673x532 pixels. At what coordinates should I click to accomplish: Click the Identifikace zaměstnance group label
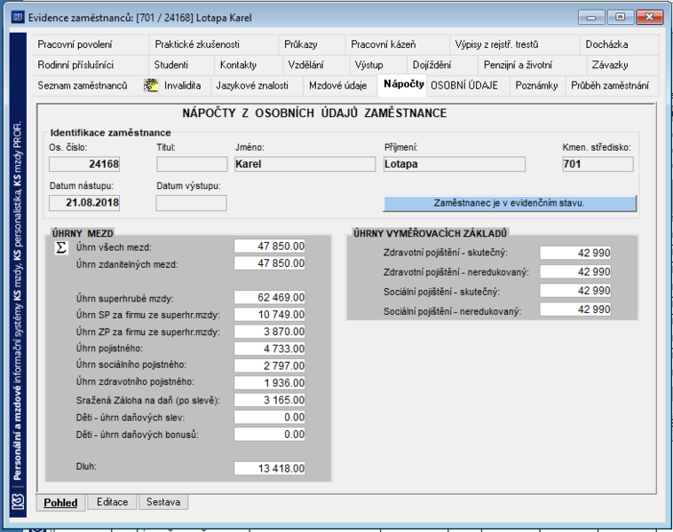click(x=110, y=133)
